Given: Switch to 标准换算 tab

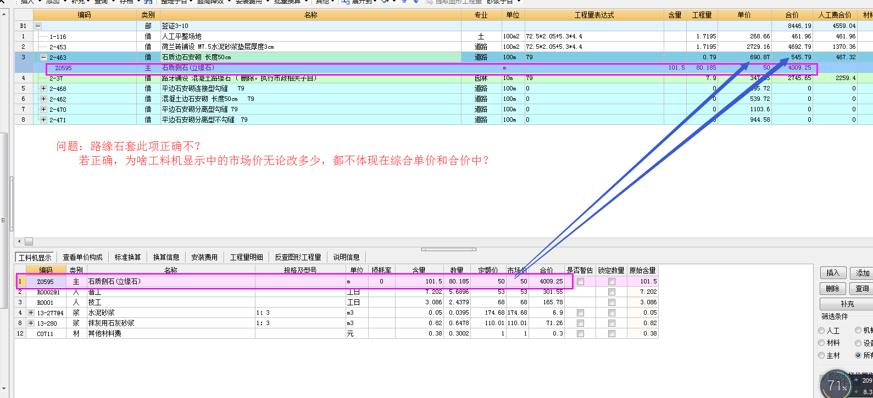Looking at the screenshot, I should [127, 257].
